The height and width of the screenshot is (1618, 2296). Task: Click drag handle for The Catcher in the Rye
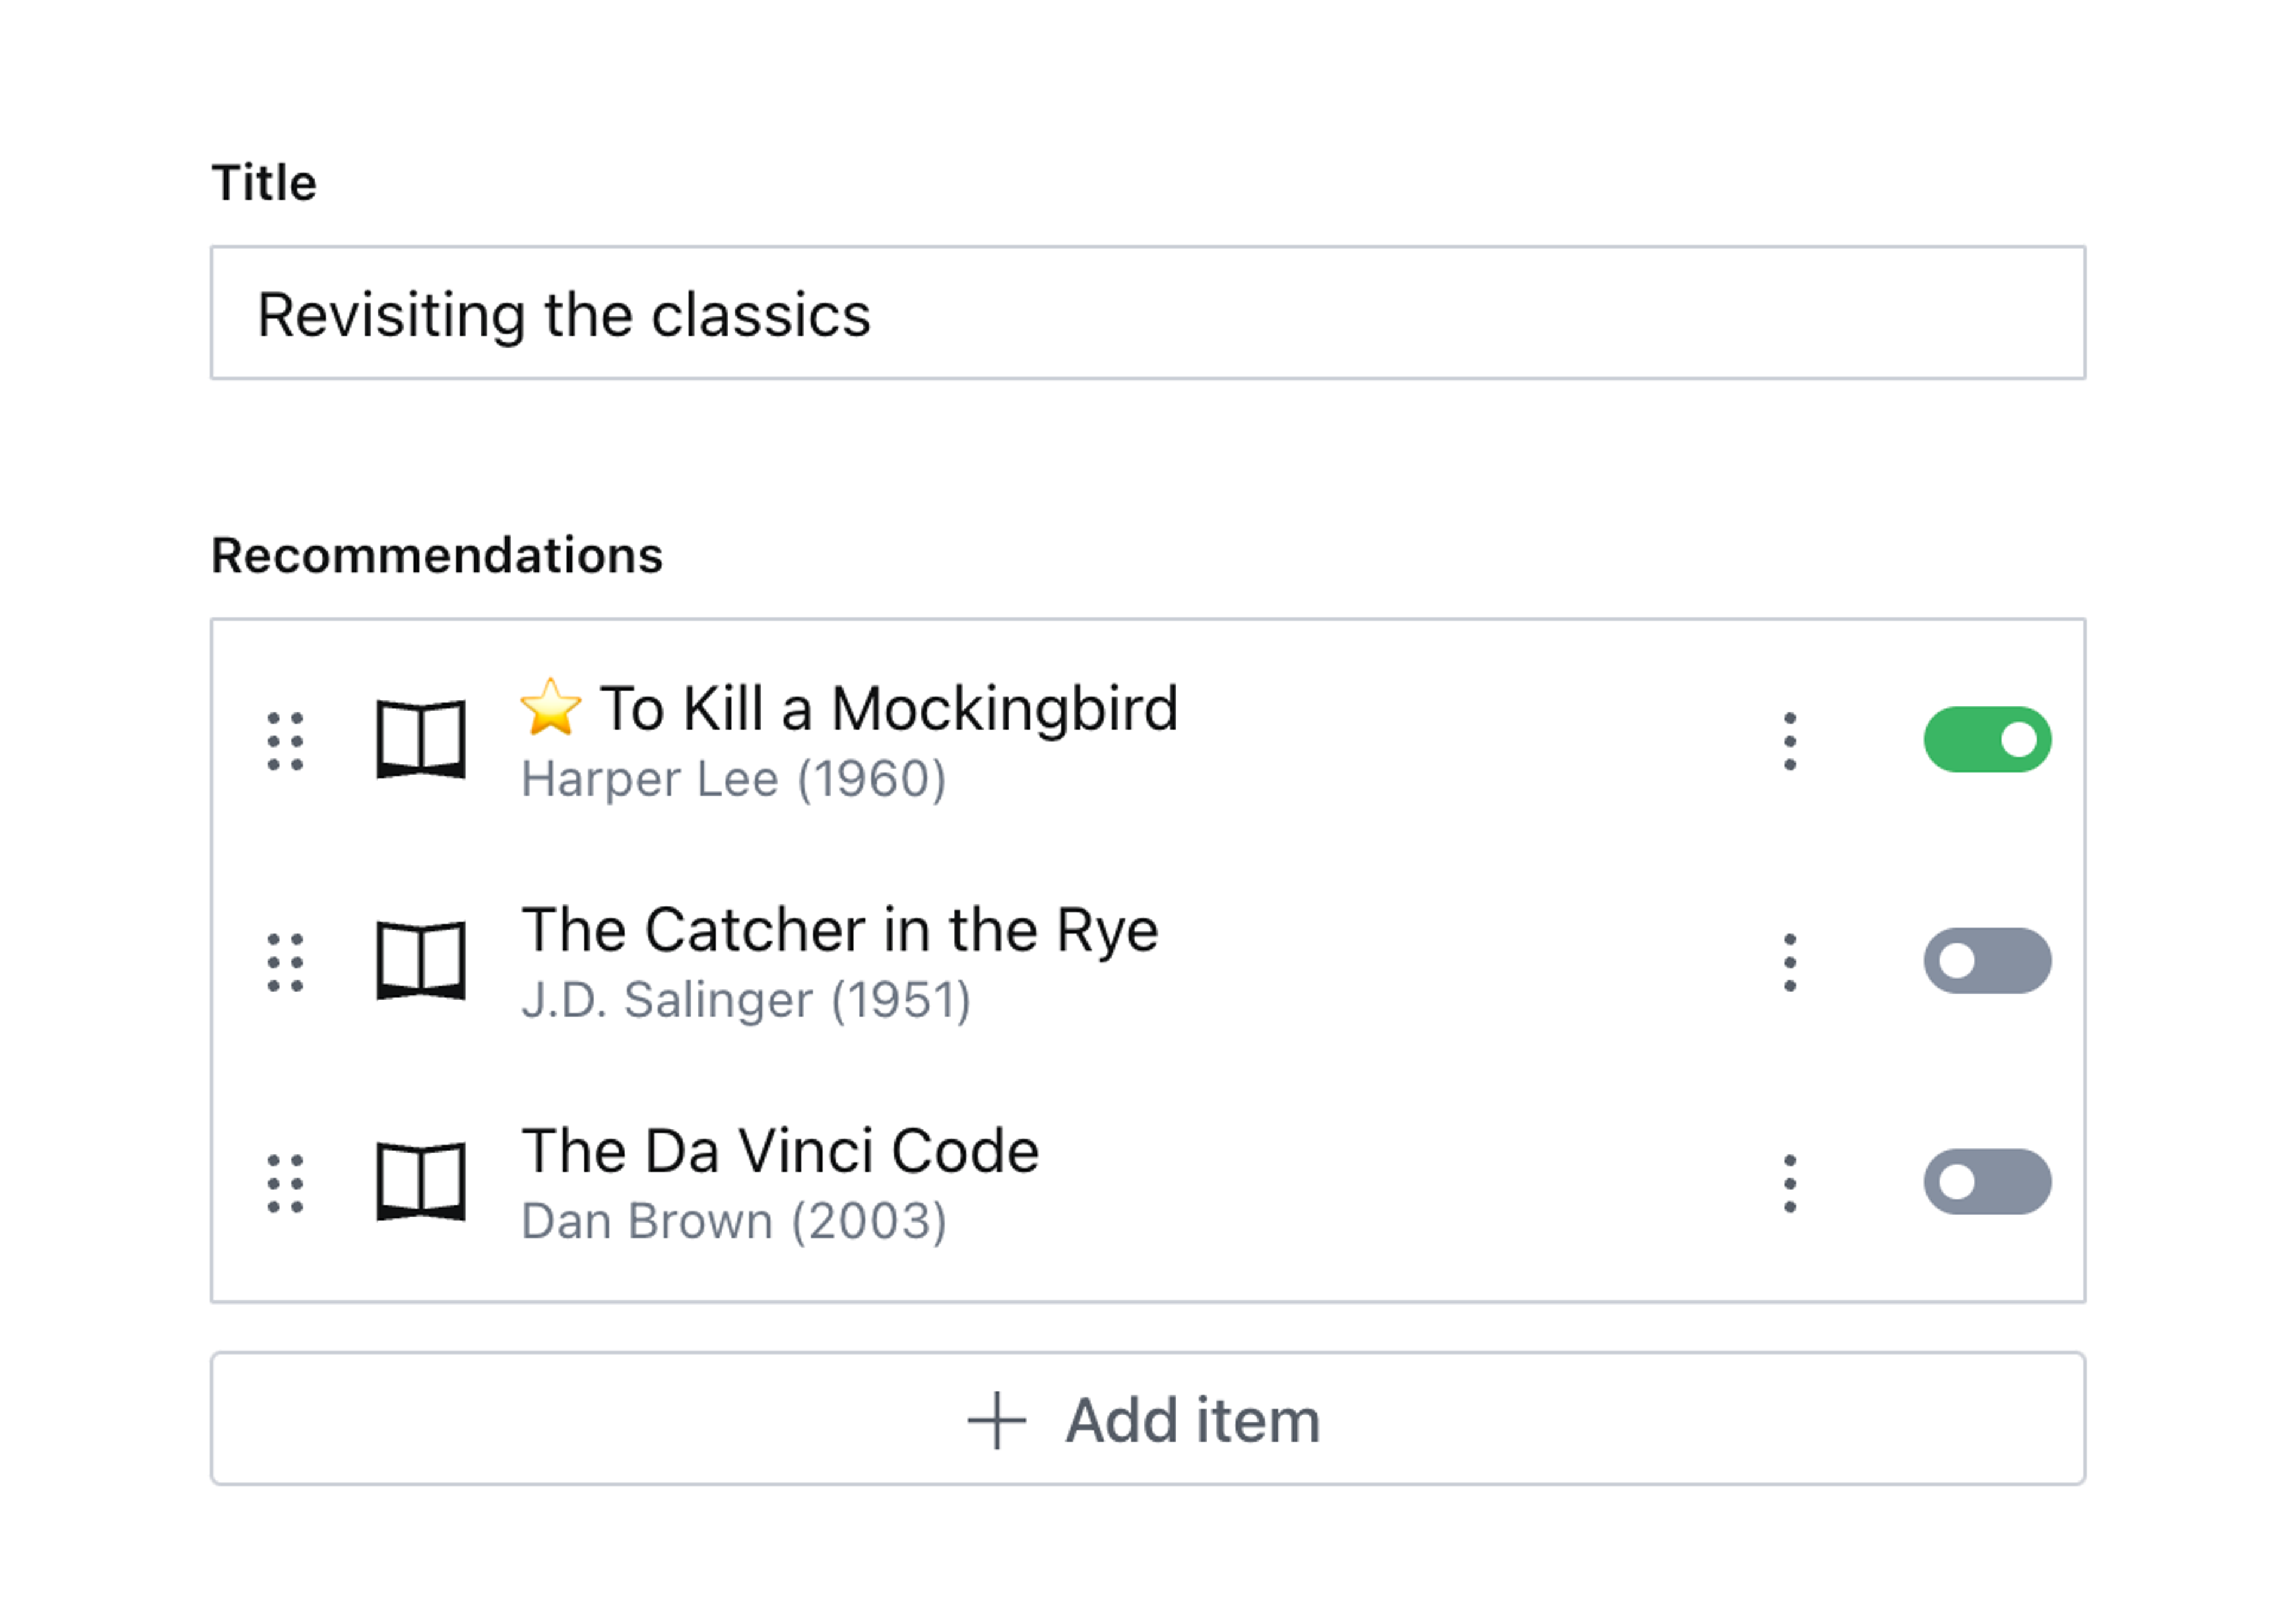285,962
